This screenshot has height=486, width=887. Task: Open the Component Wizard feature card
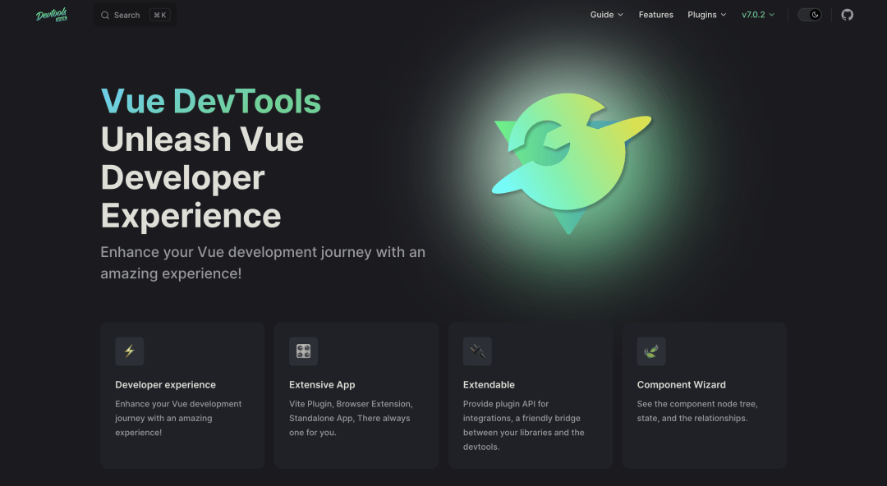(x=704, y=395)
